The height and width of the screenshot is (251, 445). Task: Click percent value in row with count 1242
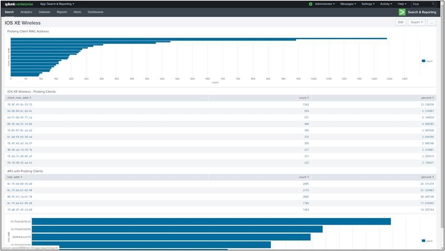427,105
